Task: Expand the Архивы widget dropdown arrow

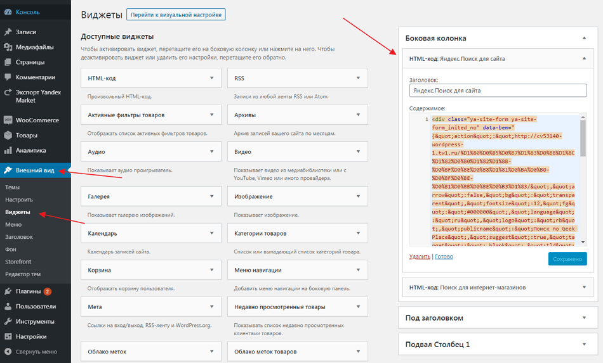Action: pyautogui.click(x=358, y=115)
